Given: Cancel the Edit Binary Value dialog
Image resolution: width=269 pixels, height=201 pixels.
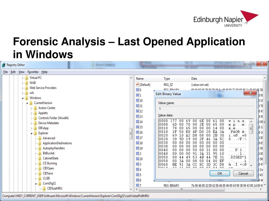Looking at the screenshot, I should pyautogui.click(x=243, y=174).
